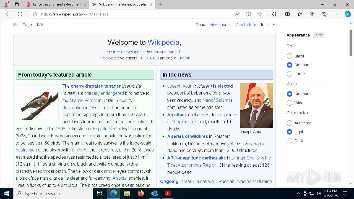
Task: Toggle split screen icon in toolbar
Action: tap(287, 14)
